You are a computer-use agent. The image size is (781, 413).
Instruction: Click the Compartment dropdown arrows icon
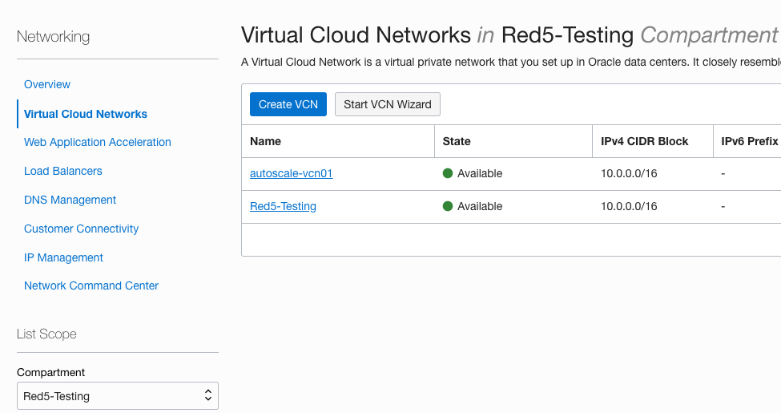point(208,396)
